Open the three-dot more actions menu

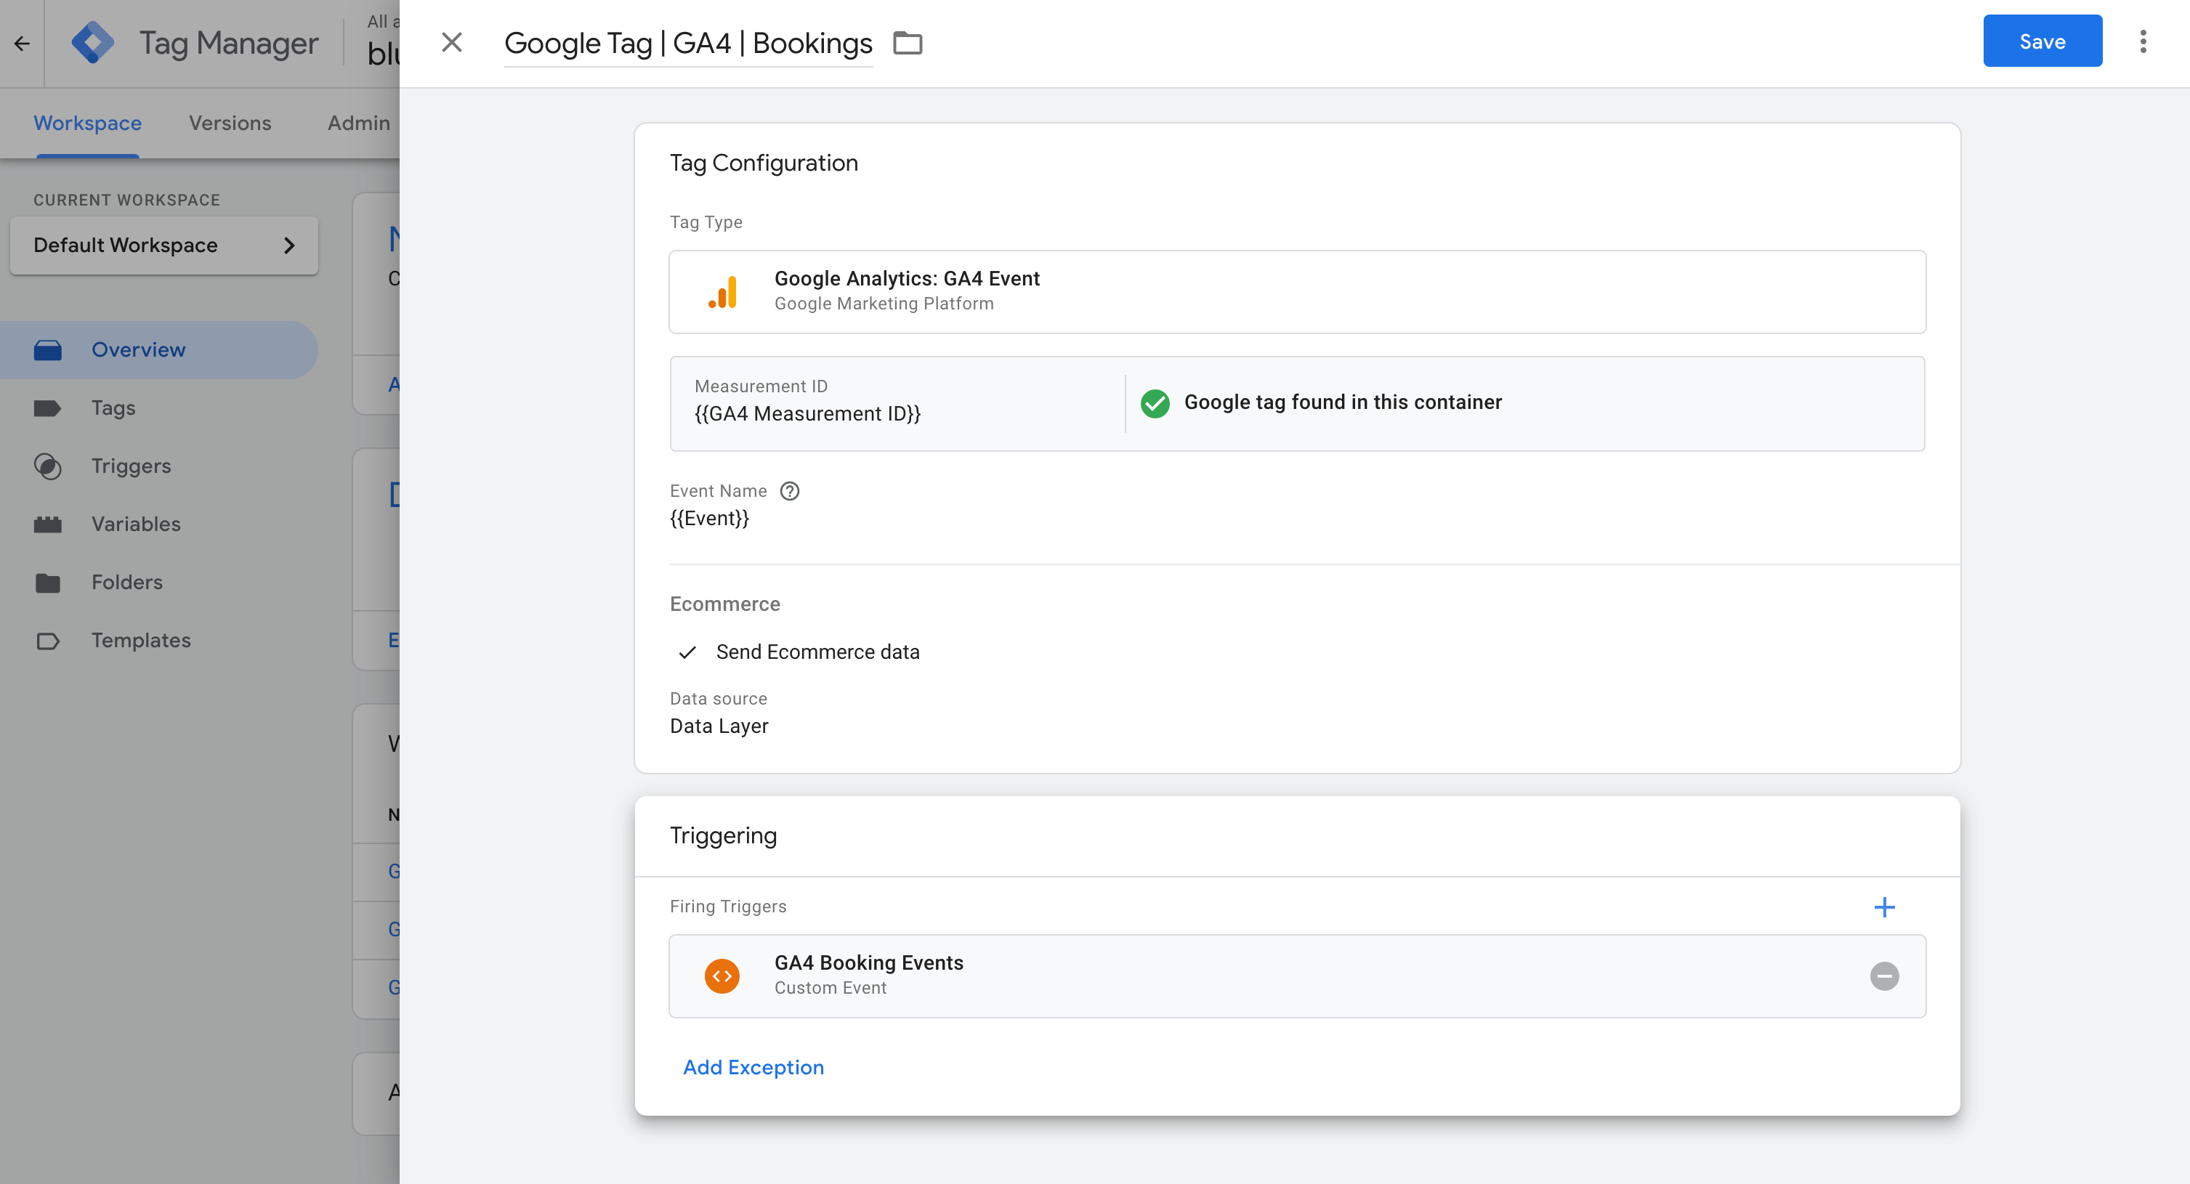pyautogui.click(x=2142, y=41)
